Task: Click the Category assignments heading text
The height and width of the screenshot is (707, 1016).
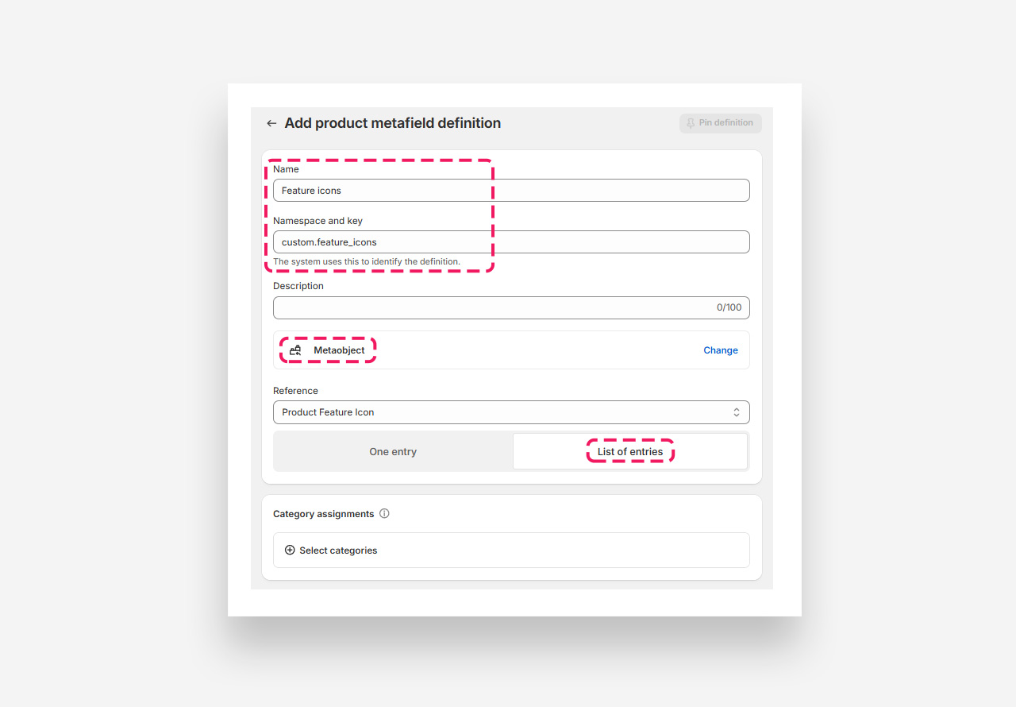Action: (x=323, y=514)
